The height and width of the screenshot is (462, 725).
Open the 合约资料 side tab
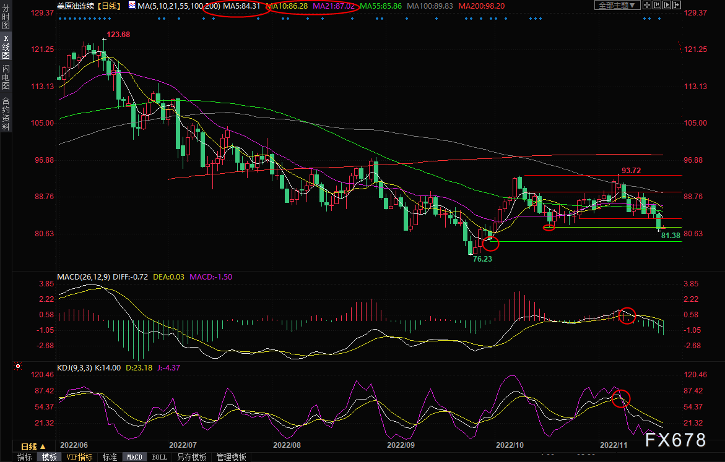[x=6, y=114]
